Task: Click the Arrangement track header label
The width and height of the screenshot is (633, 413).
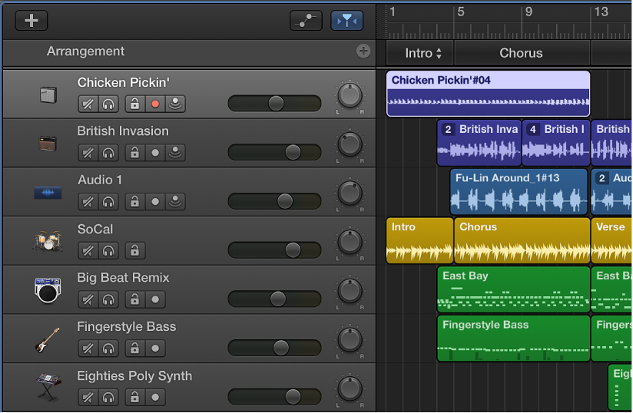Action: 85,51
